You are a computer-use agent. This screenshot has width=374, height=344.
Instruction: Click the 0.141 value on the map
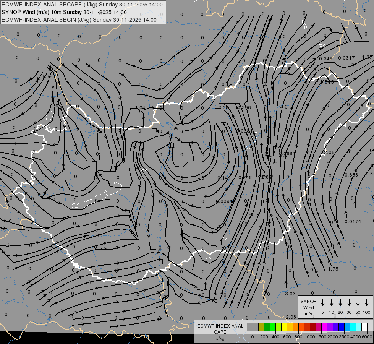(x=224, y=178)
